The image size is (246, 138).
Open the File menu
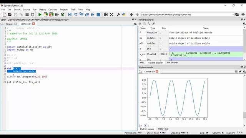[x=3, y=10]
